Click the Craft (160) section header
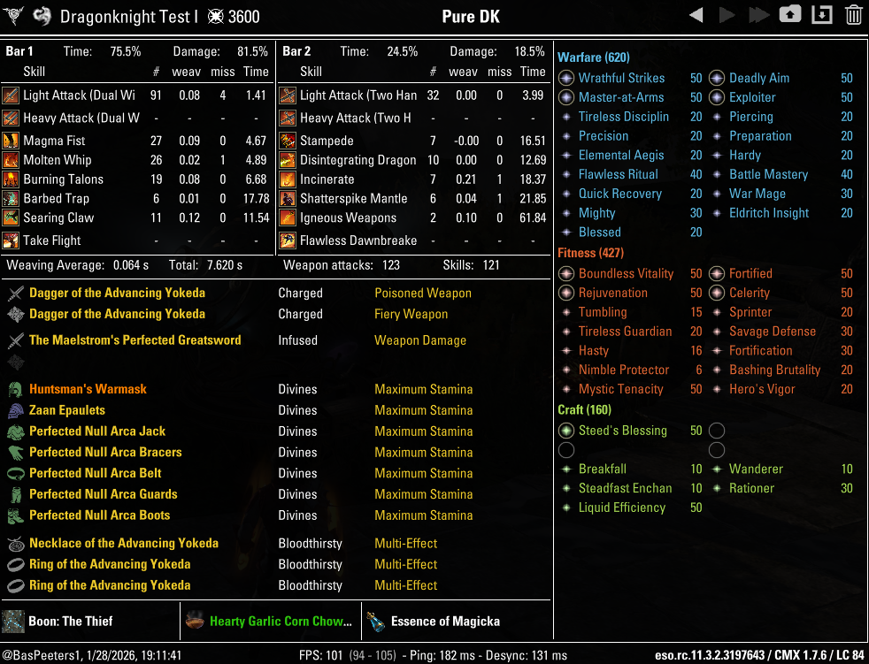 584,410
